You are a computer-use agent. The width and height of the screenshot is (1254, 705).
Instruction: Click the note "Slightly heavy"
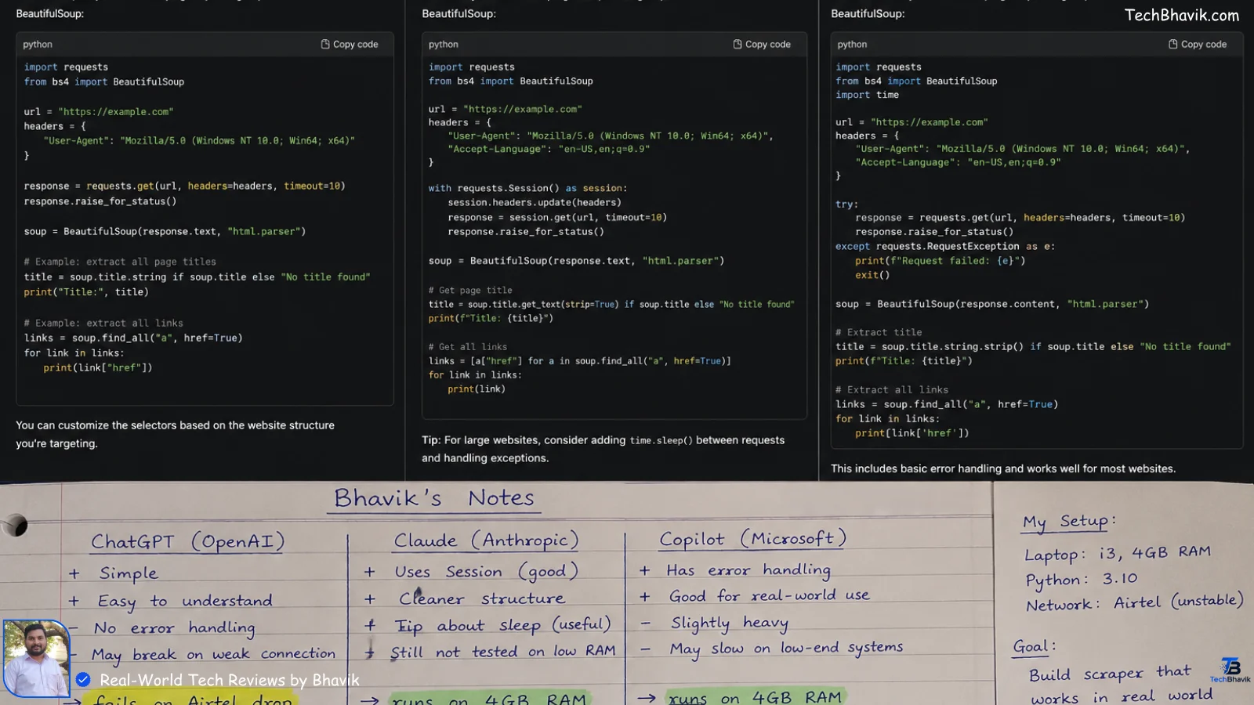(x=730, y=624)
